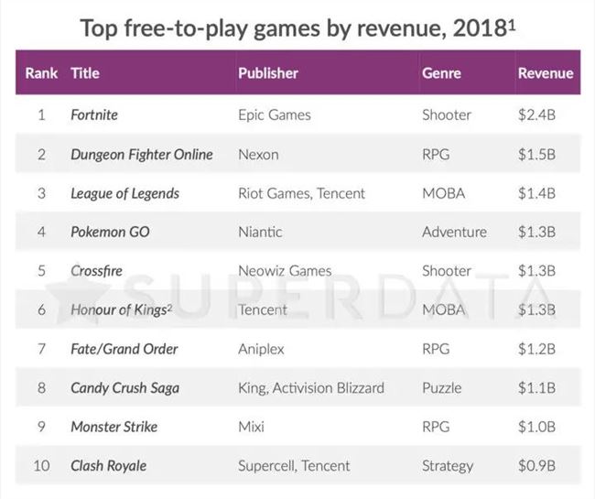Click Fortnite's $2.4B revenue value
The width and height of the screenshot is (595, 499).
coord(536,115)
